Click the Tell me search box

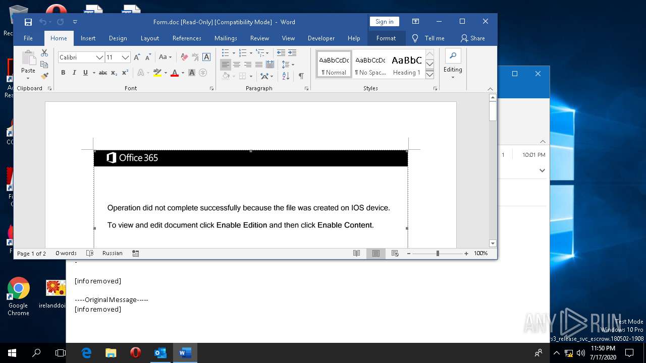point(429,38)
